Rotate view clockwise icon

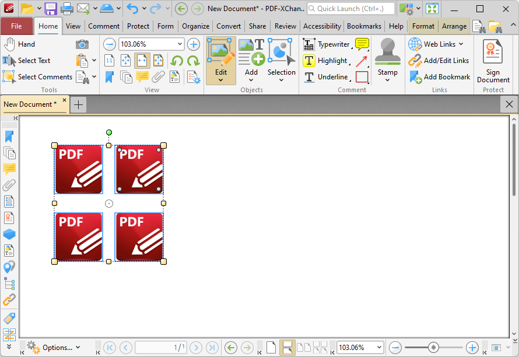click(x=193, y=61)
